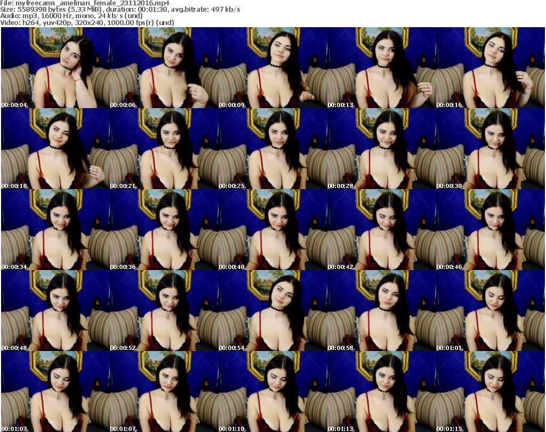Screen dimensions: 546x432
Task: Select the thumbnail at 00:00:36
Action: point(164,230)
